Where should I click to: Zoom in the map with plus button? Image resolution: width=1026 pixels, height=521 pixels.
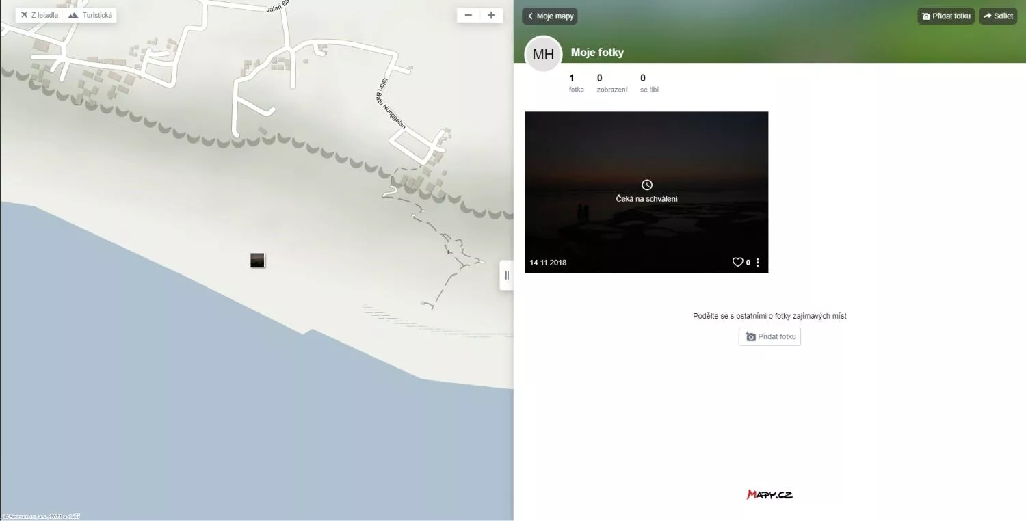point(491,15)
